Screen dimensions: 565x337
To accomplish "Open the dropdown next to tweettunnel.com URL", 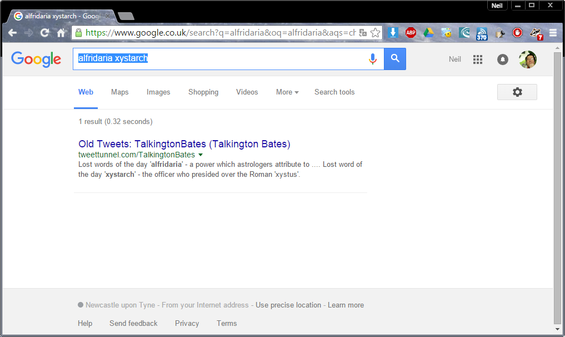I will 201,155.
